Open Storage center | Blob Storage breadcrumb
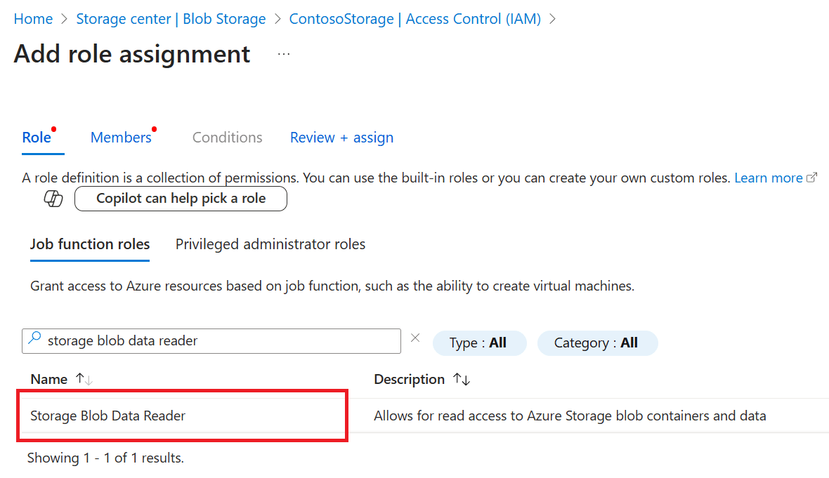829x478 pixels. (171, 19)
